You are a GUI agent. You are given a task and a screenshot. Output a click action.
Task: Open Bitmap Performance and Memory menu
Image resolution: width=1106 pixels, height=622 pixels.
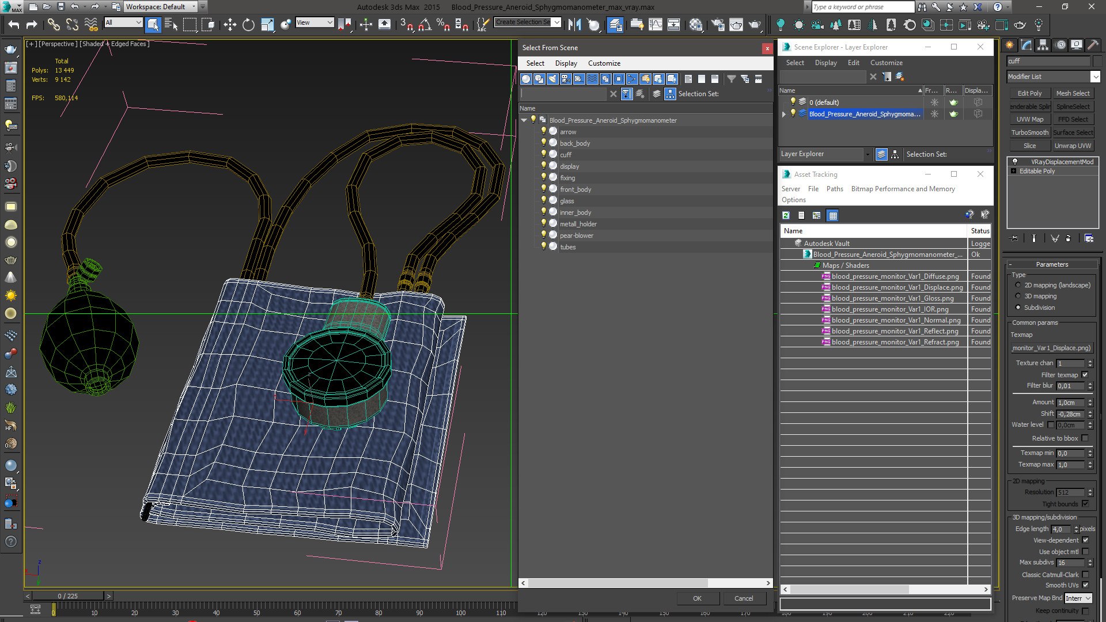coord(903,189)
